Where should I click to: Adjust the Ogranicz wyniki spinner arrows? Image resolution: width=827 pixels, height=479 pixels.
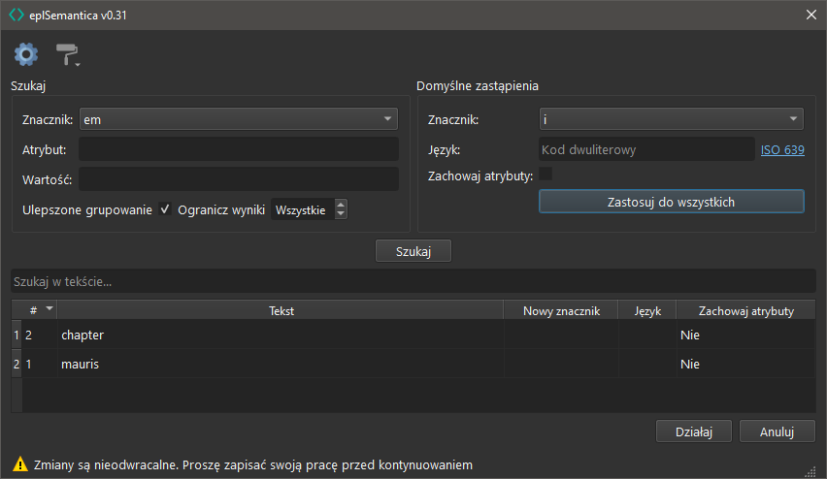[341, 209]
